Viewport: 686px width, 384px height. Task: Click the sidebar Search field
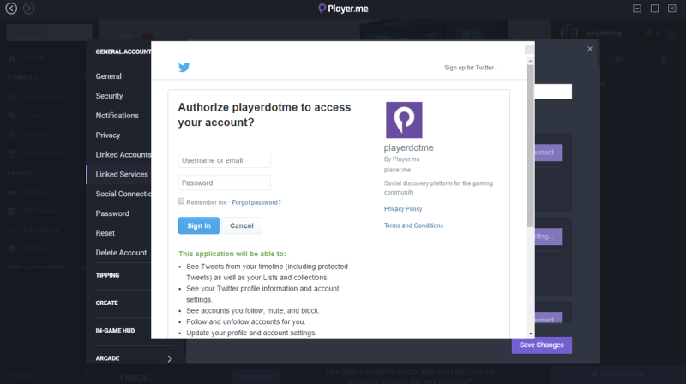tap(50, 33)
